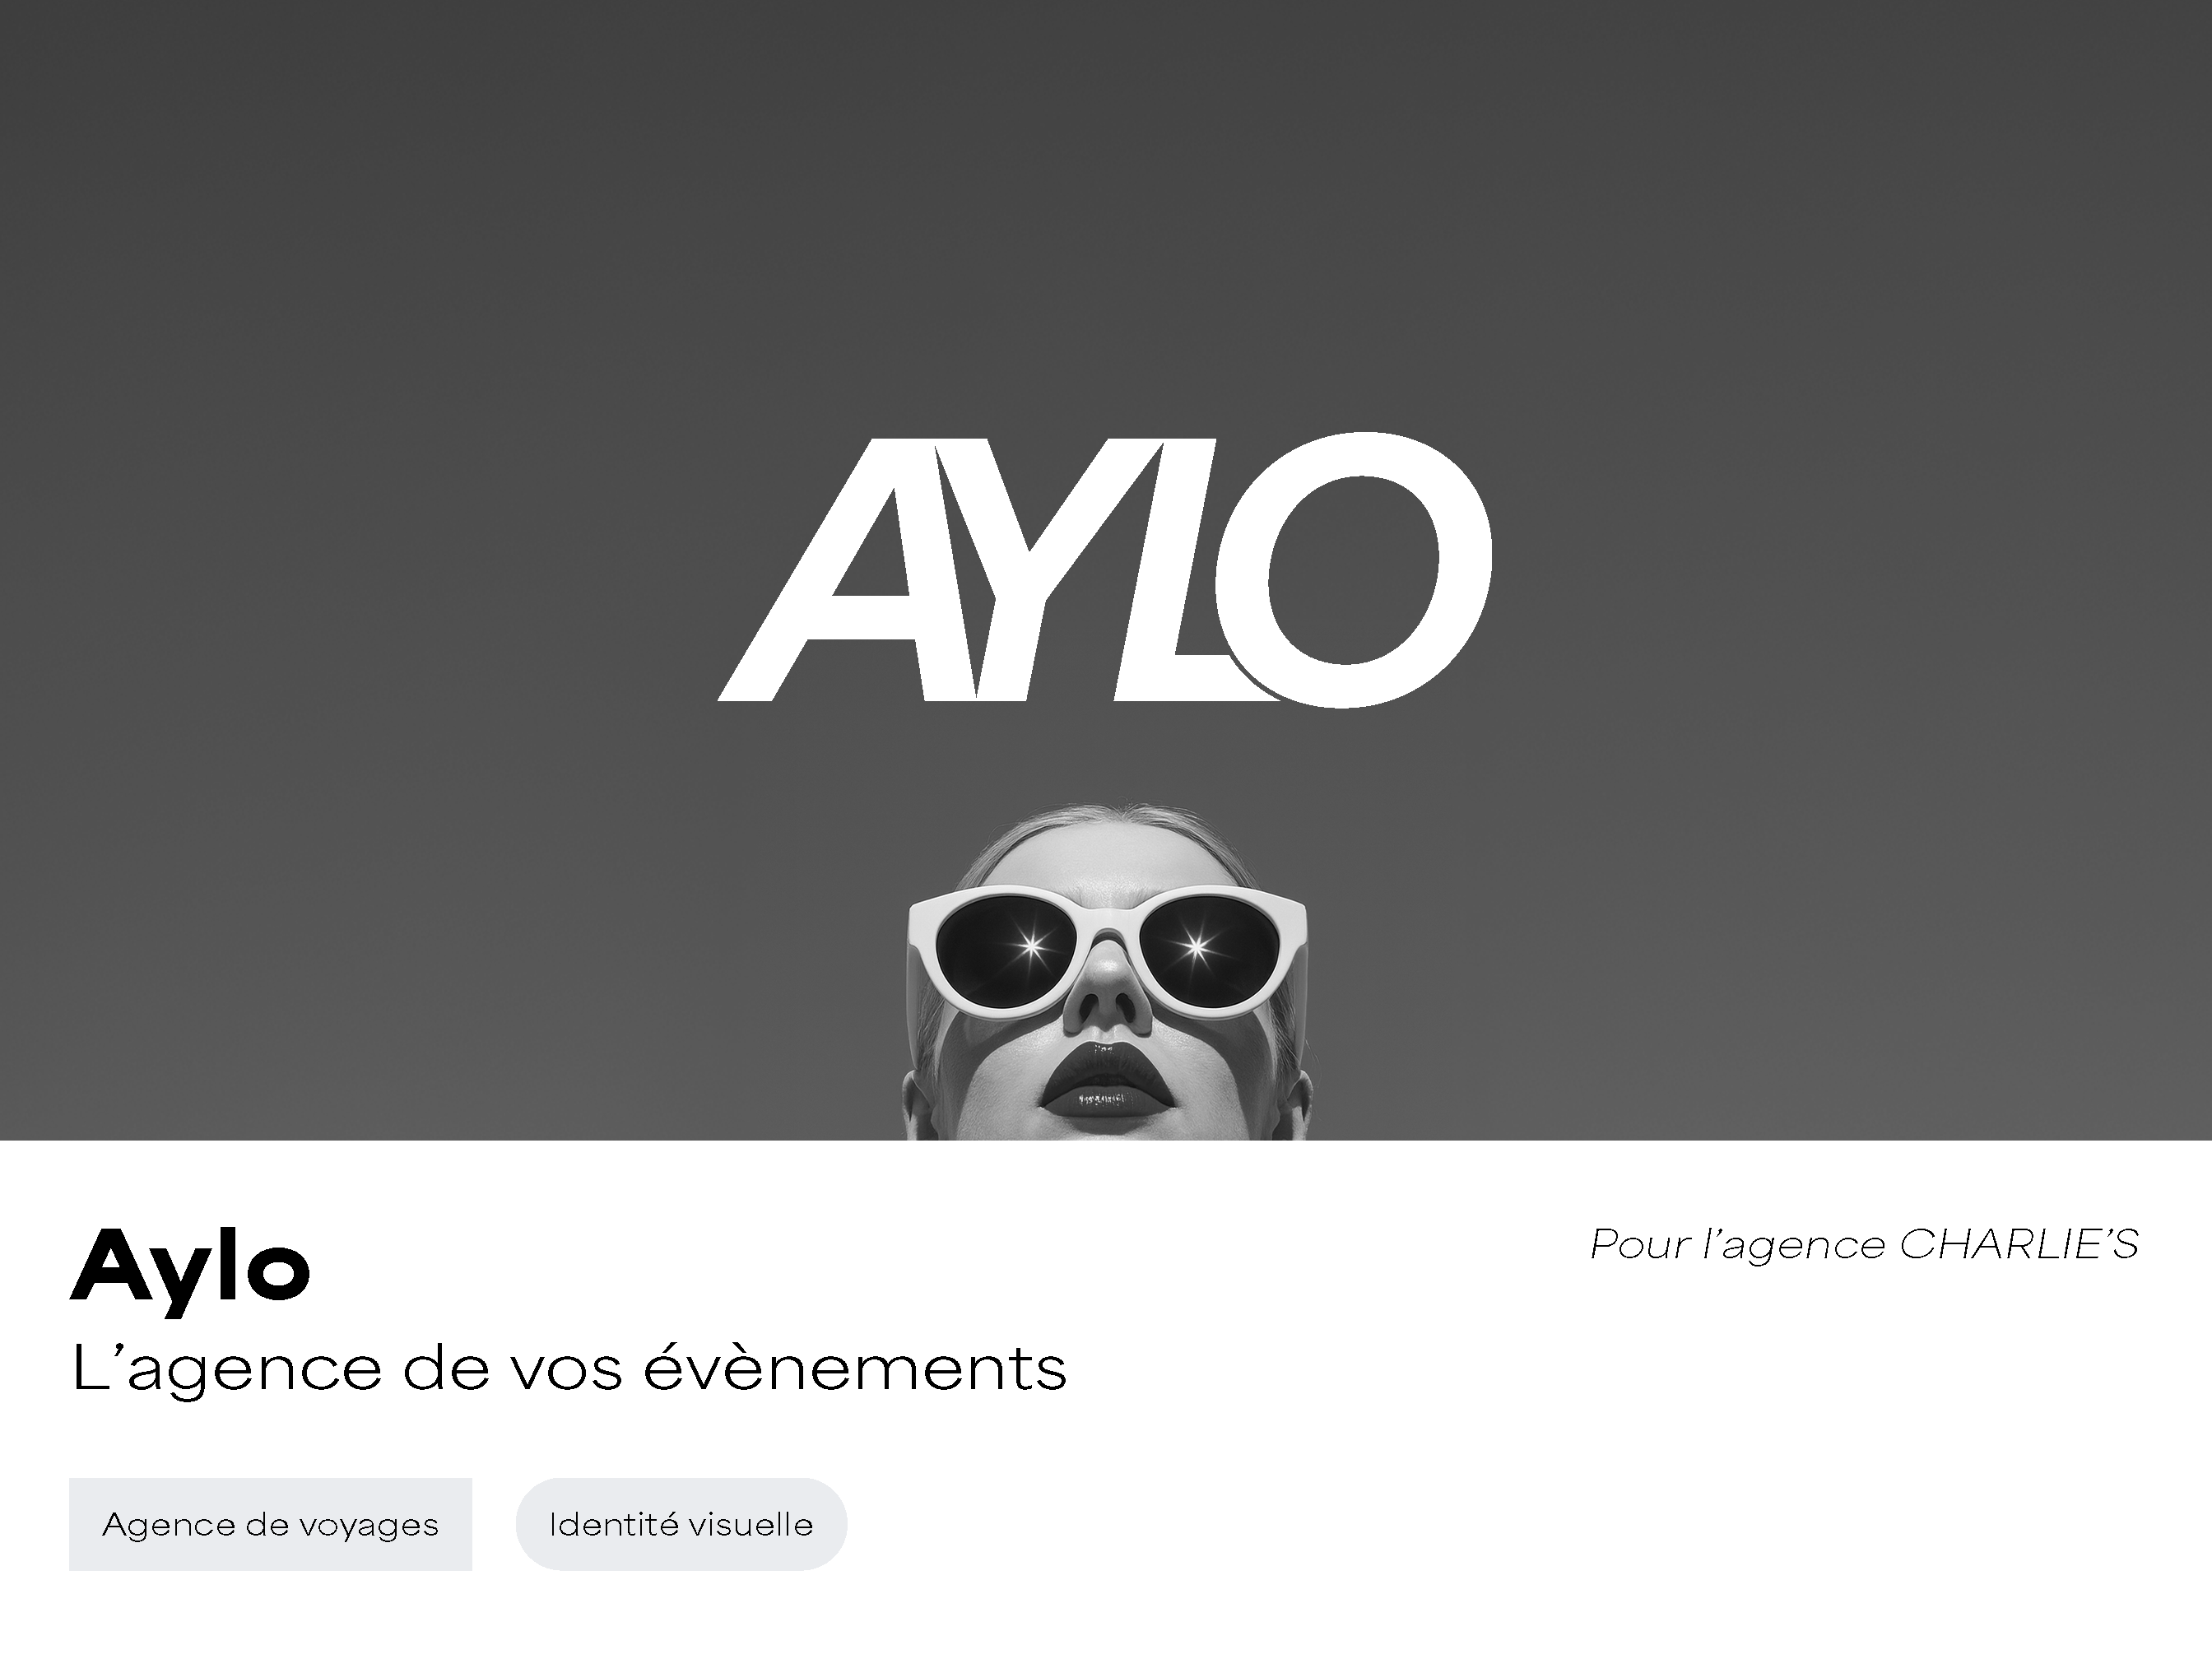The width and height of the screenshot is (2212, 1659).
Task: Click the white AYLO logo
Action: 1105,569
